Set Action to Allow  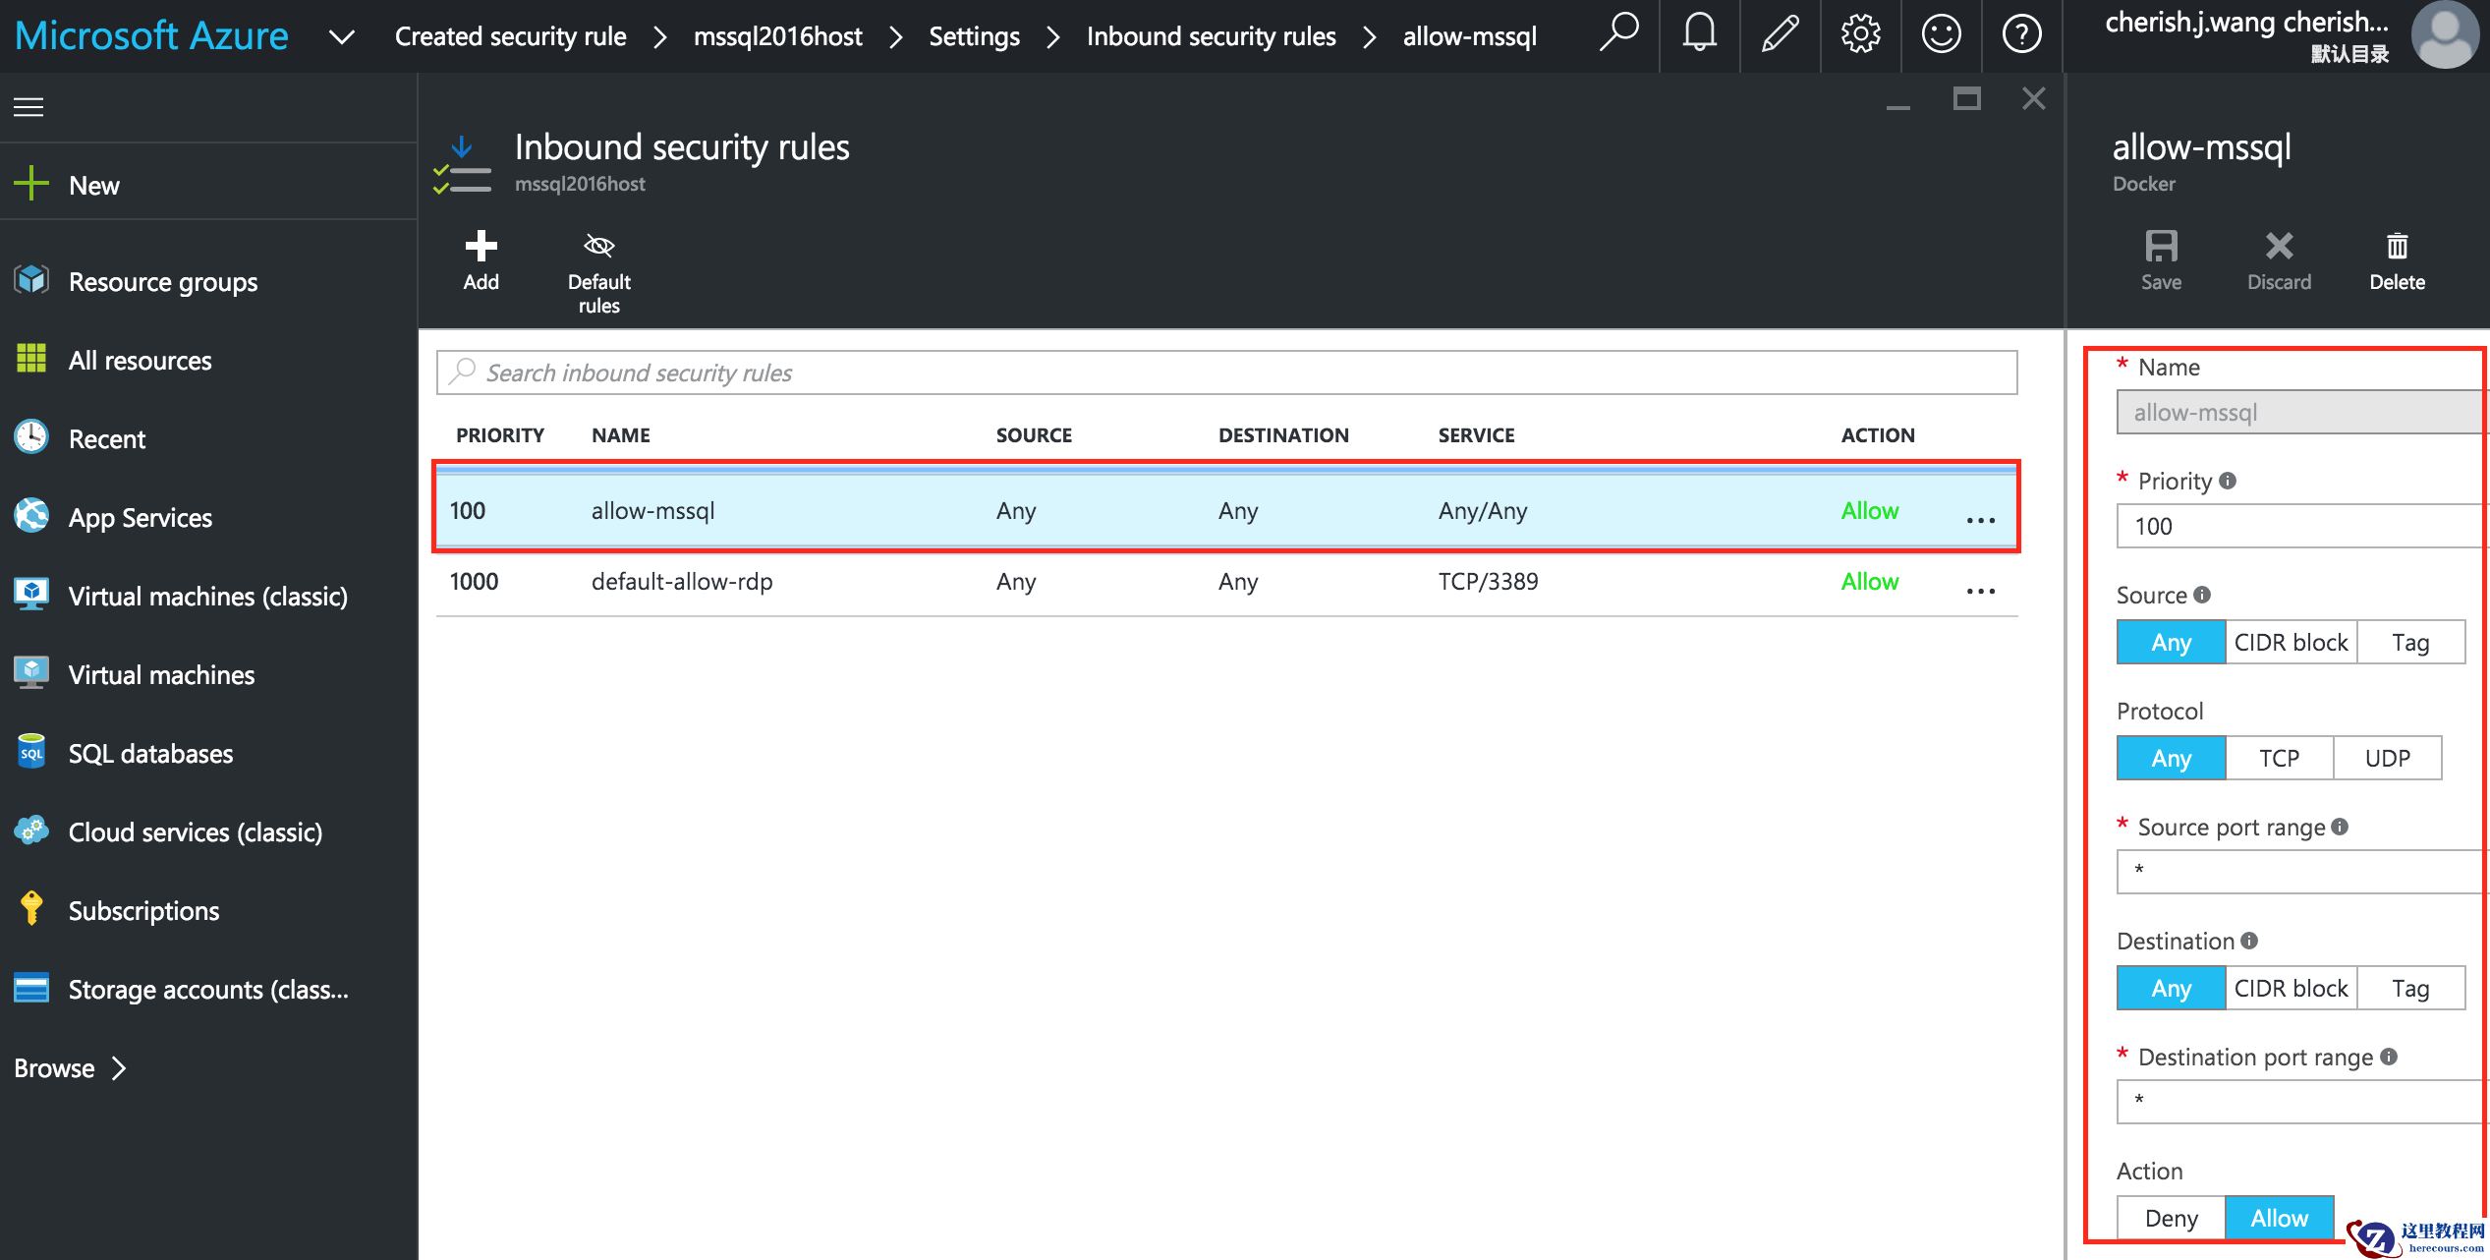[x=2279, y=1218]
